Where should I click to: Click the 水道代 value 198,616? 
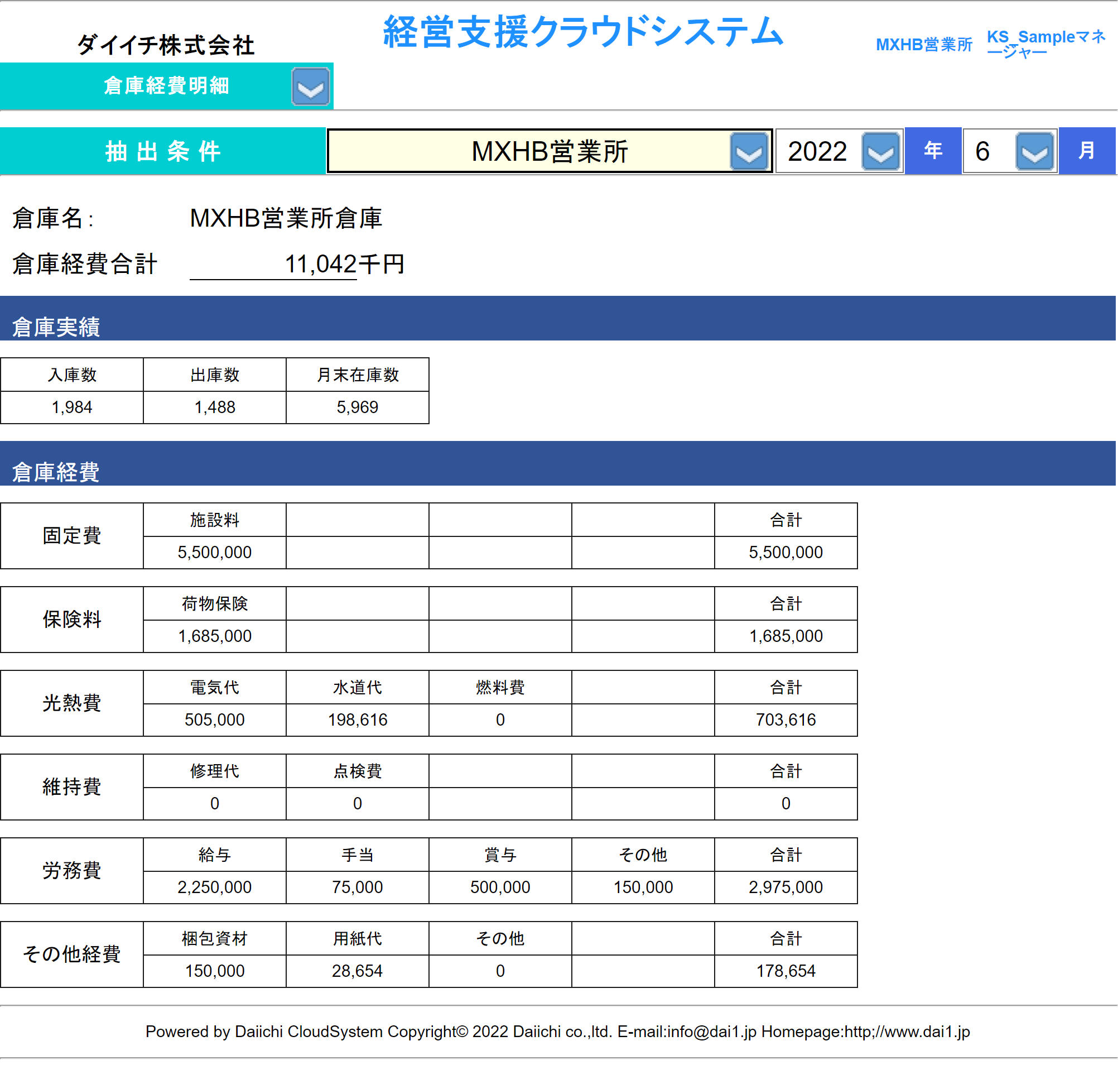pyautogui.click(x=358, y=719)
